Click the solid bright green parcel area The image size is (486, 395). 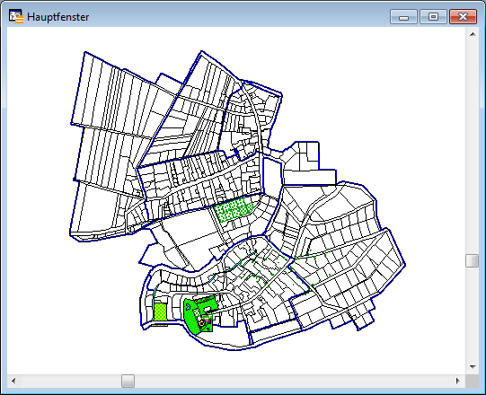191,319
